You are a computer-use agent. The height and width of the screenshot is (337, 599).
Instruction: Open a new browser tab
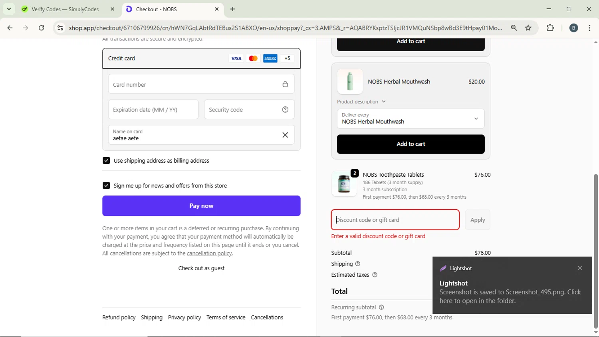pos(232,9)
